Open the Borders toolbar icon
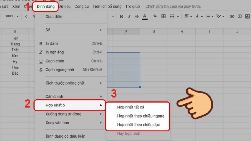Viewport: 251px width, 141px height. 163,16
